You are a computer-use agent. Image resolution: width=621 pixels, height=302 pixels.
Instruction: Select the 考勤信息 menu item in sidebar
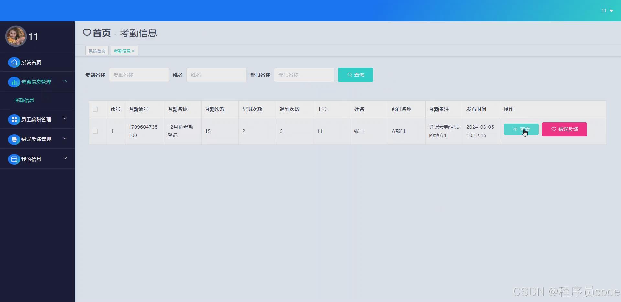point(24,100)
